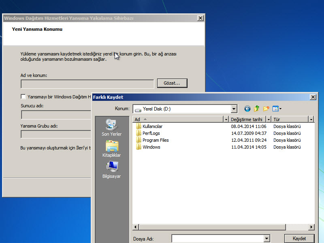Sort by Değiştirme tarihi column header
Viewport: 324px width, 243px height.
247,119
